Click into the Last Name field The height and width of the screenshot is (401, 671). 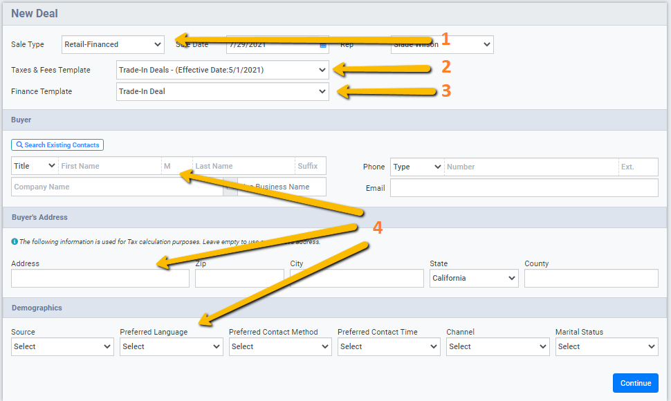tap(243, 166)
